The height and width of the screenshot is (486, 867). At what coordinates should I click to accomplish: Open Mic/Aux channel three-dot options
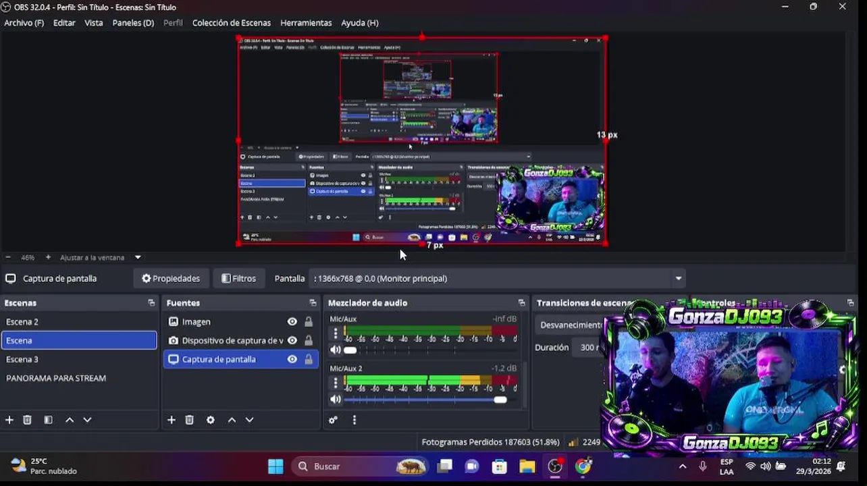pyautogui.click(x=336, y=333)
